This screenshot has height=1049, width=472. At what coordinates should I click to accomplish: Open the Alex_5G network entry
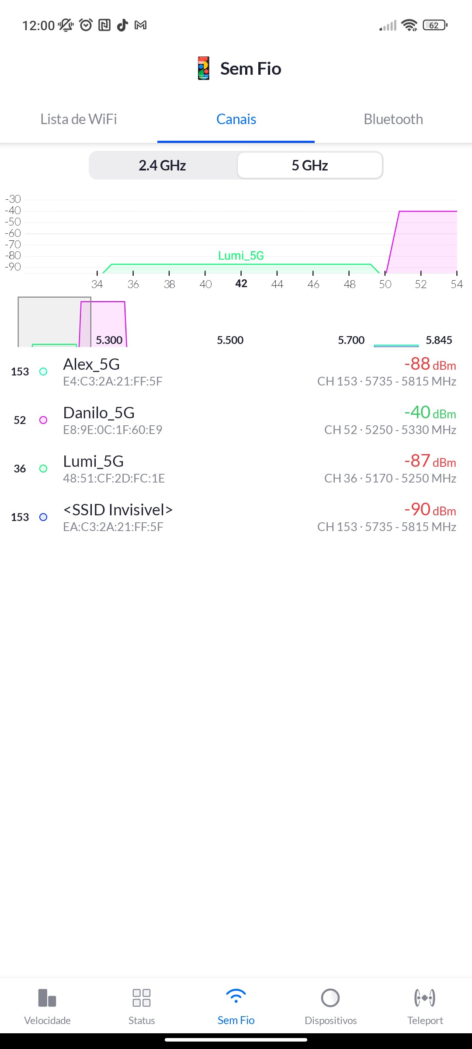coord(236,372)
